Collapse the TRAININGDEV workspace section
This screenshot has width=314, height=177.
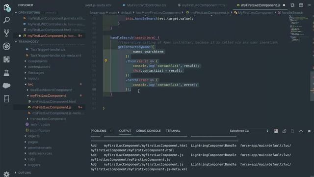click(28, 41)
